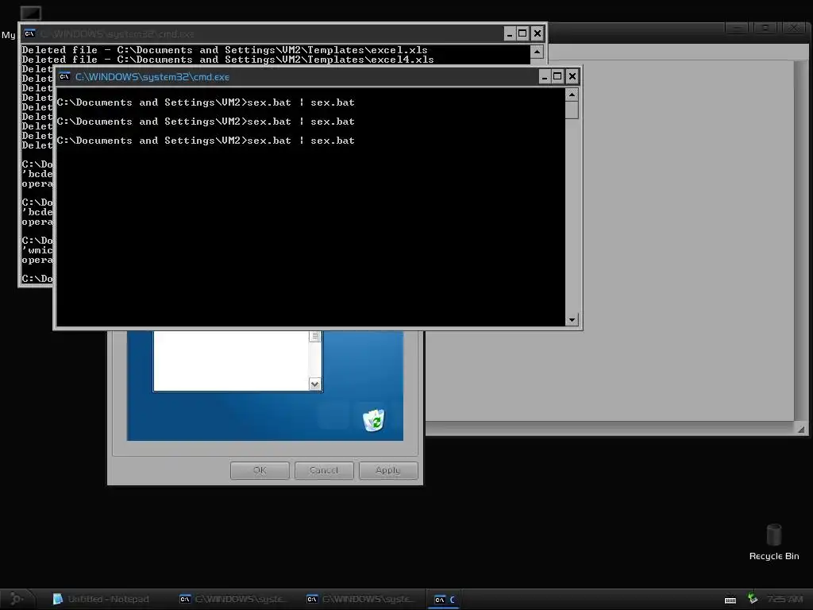Screen dimensions: 813x610
Task: Open the Start menu button on the taskbar
Action: coord(17,599)
